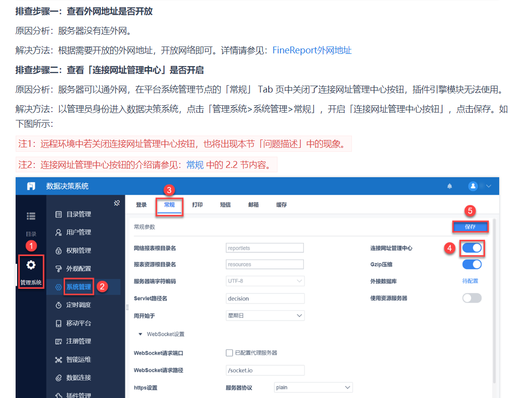Enable the 使用资源服务器 switch
Viewport: 531px width, 398px height.
[x=472, y=298]
